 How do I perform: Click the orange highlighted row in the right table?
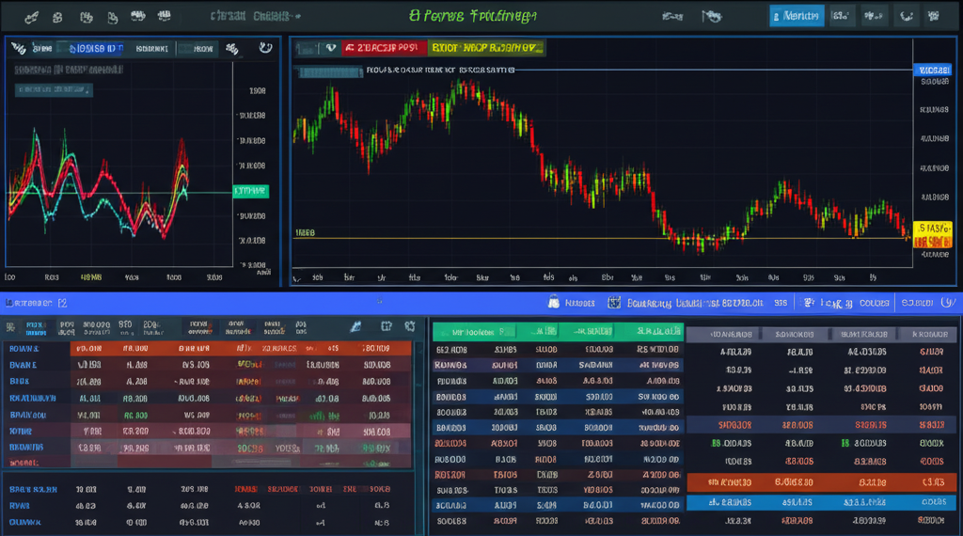coord(821,482)
